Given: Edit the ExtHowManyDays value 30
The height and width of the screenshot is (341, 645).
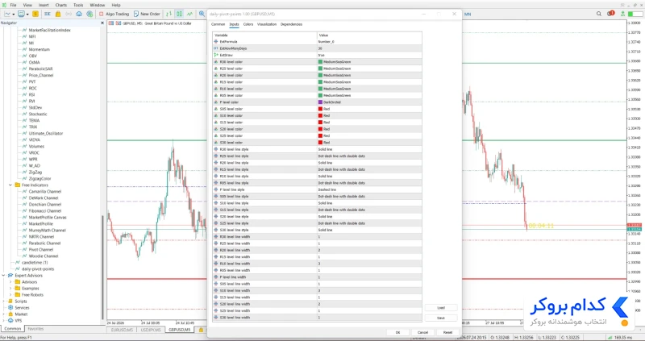Looking at the screenshot, I should coord(369,48).
